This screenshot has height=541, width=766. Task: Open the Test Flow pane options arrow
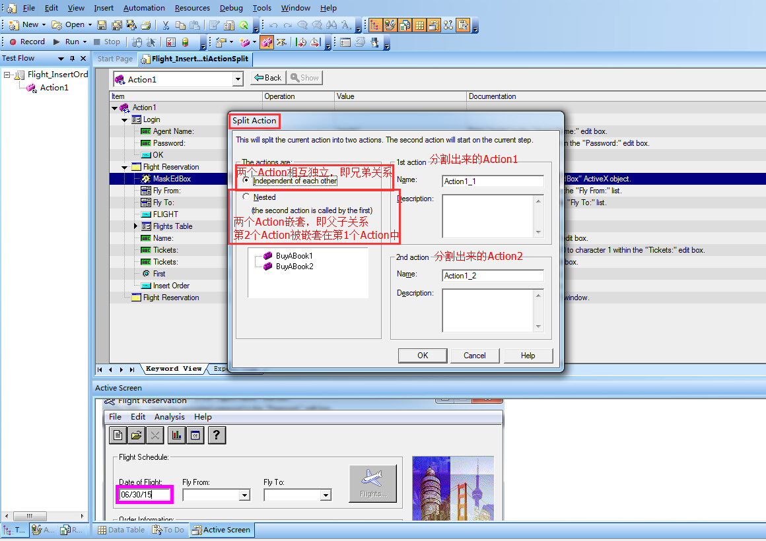click(x=61, y=59)
